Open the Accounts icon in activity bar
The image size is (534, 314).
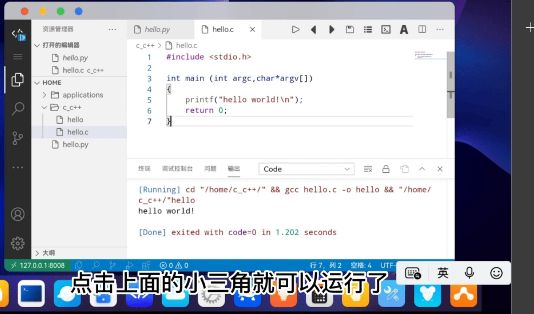click(18, 214)
